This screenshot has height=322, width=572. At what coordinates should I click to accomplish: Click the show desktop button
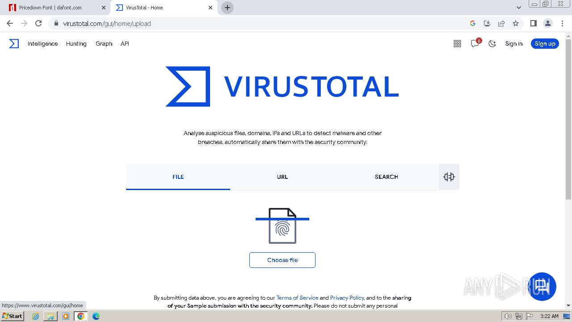click(567, 316)
